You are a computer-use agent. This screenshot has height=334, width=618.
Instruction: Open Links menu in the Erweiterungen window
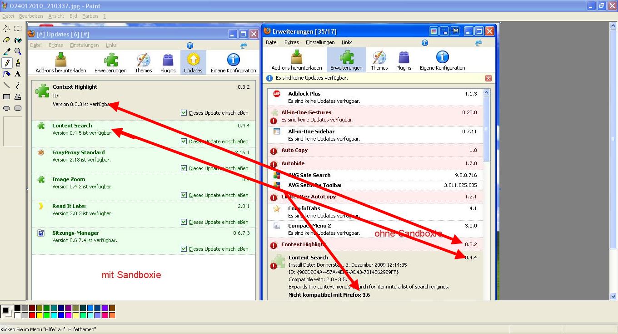tap(347, 42)
